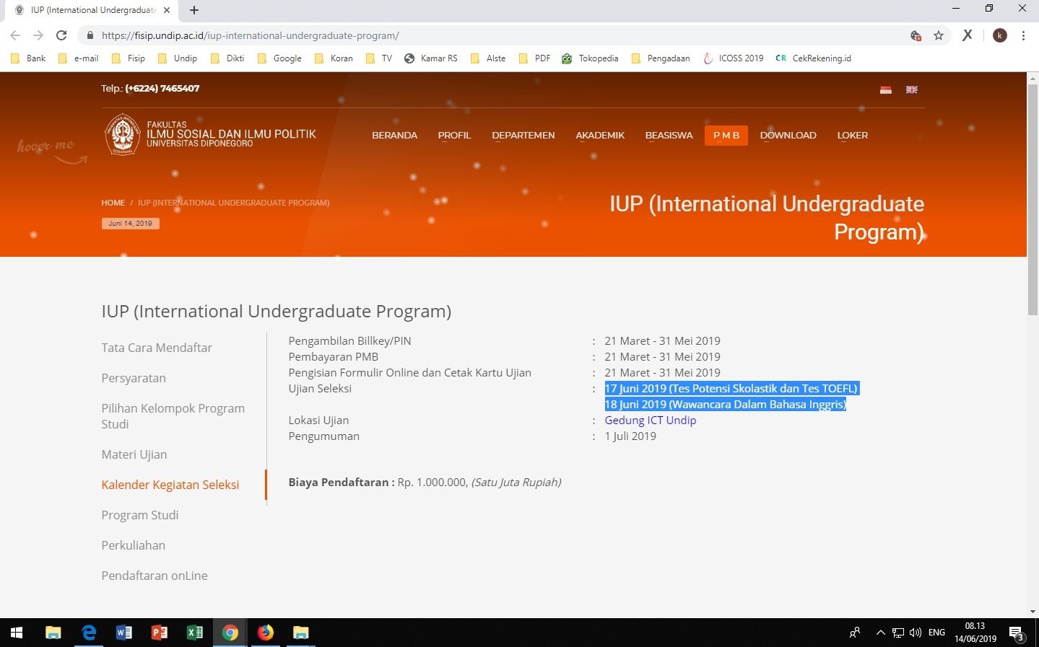
Task: Open Firefox from the taskbar
Action: click(266, 633)
